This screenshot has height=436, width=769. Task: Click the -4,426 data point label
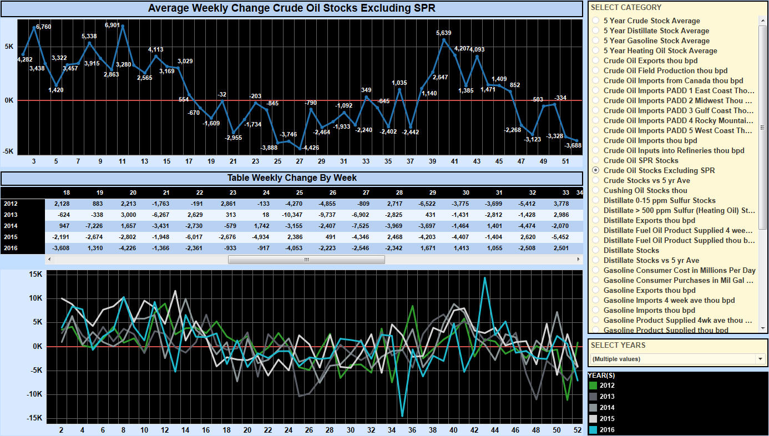311,148
